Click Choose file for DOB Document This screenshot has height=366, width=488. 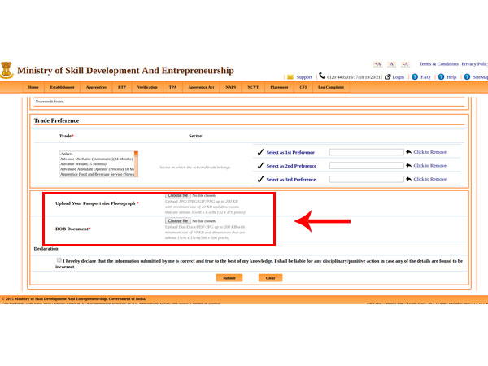tap(177, 220)
